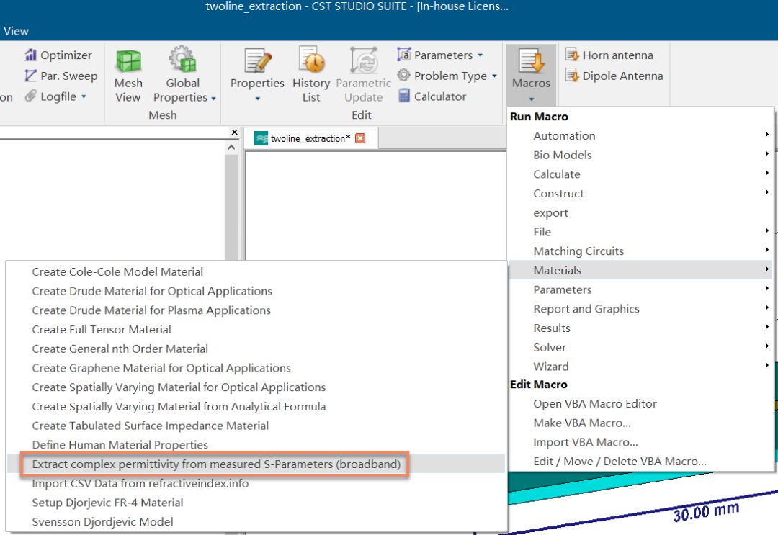The width and height of the screenshot is (778, 535).
Task: Click the left panel scroll-up arrow
Action: click(x=231, y=148)
